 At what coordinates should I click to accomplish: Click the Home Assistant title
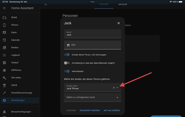[x=22, y=8]
